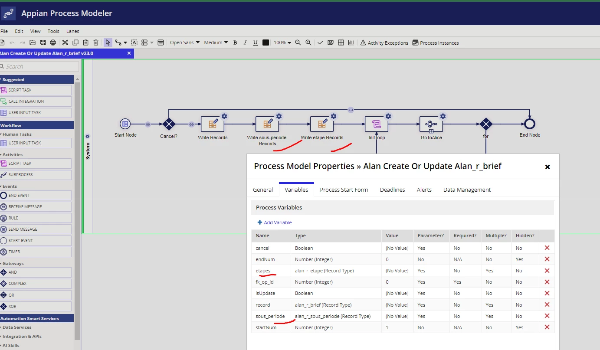Switch to the General tab
Viewport: 600px width, 350px height.
point(263,190)
